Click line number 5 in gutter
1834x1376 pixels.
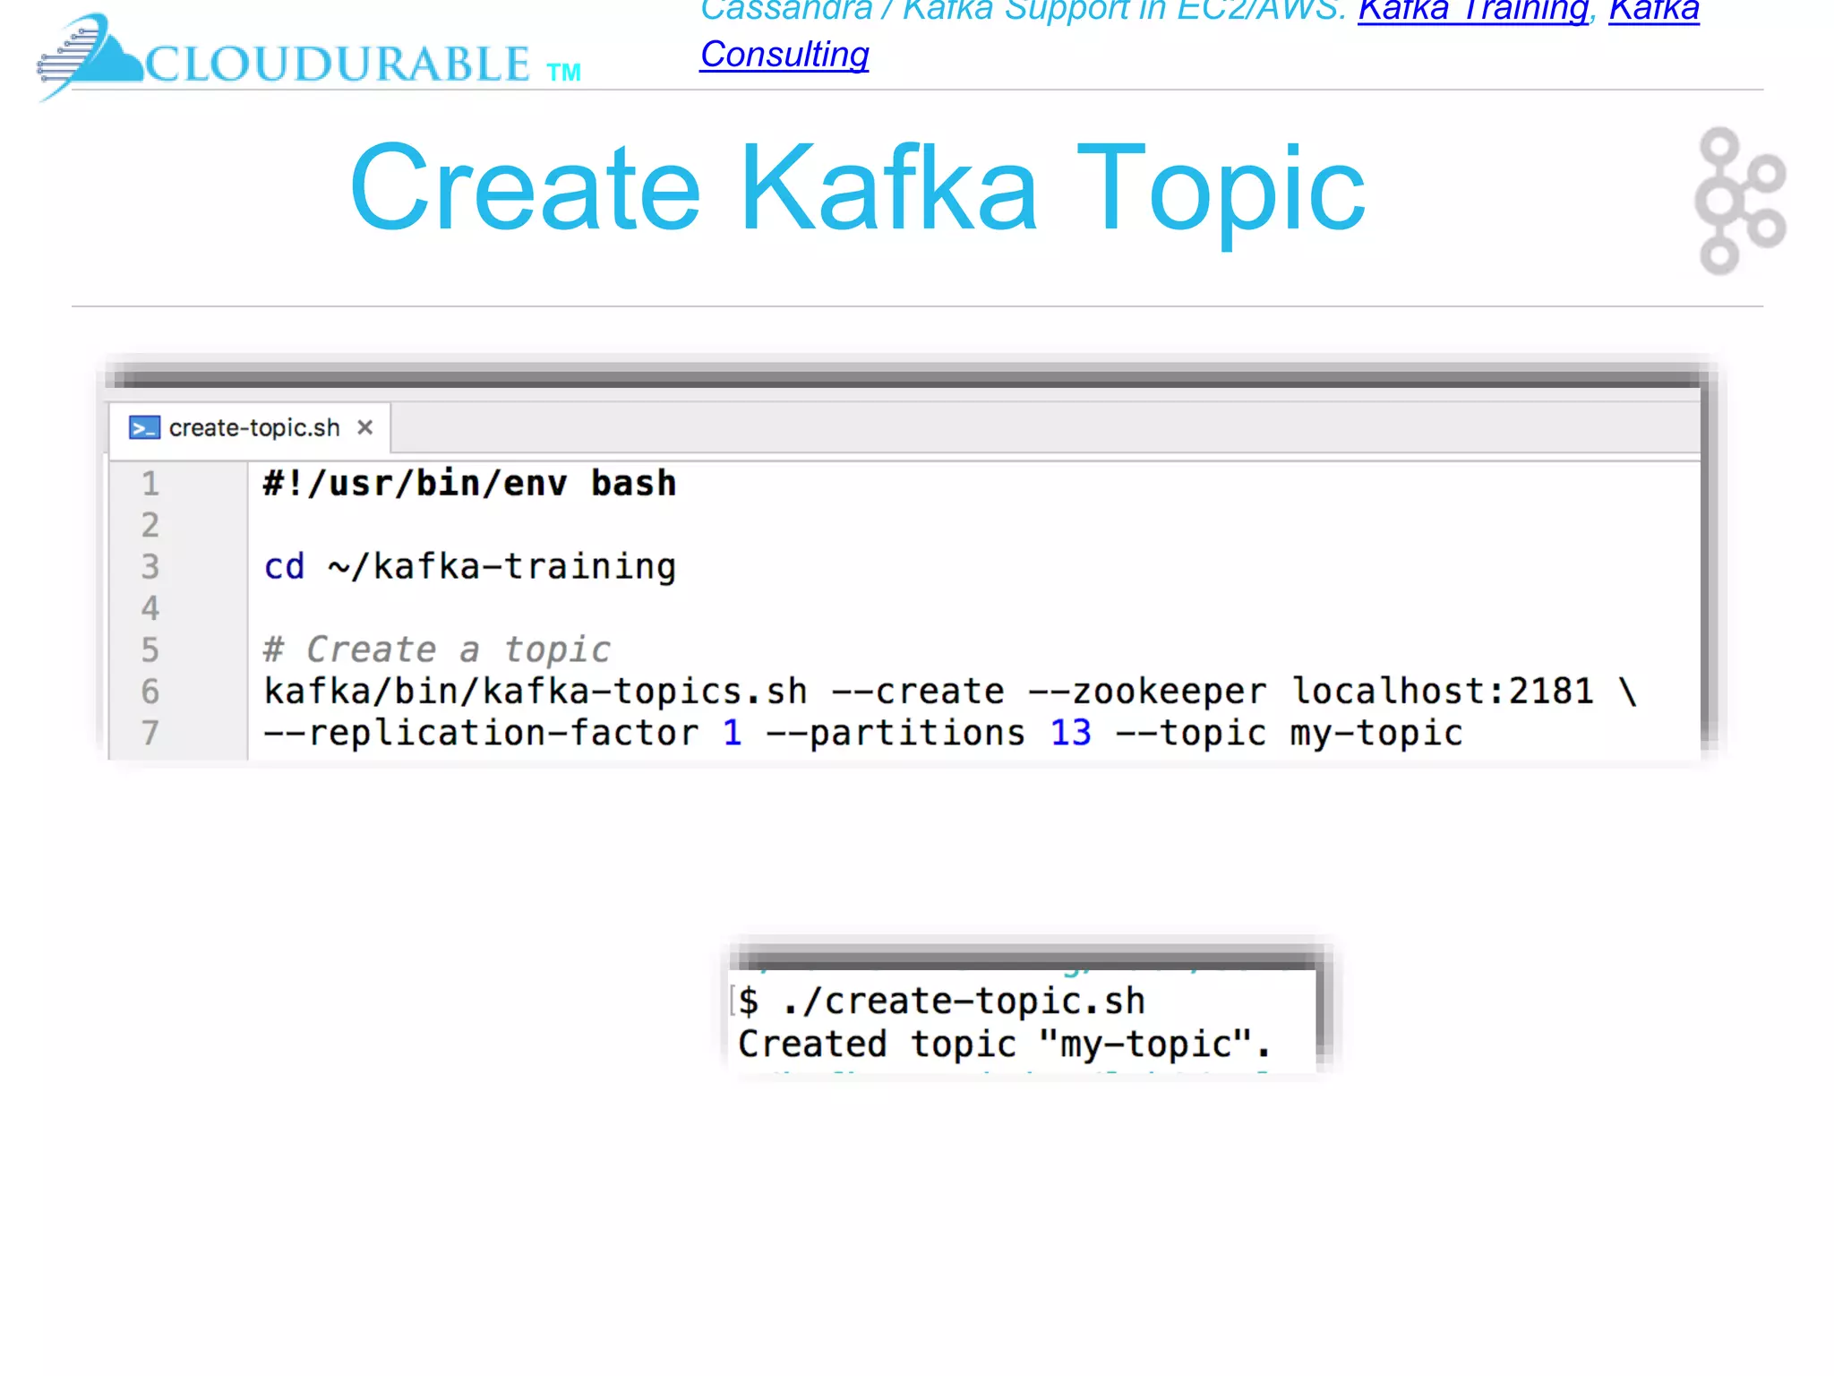[x=150, y=650]
